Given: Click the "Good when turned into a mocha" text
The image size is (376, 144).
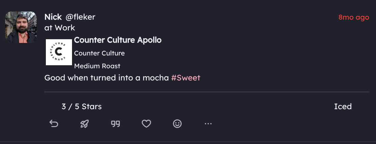Looking at the screenshot, I should (106, 78).
